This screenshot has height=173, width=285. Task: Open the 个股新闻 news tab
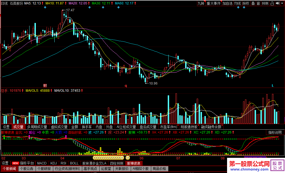point(9,169)
